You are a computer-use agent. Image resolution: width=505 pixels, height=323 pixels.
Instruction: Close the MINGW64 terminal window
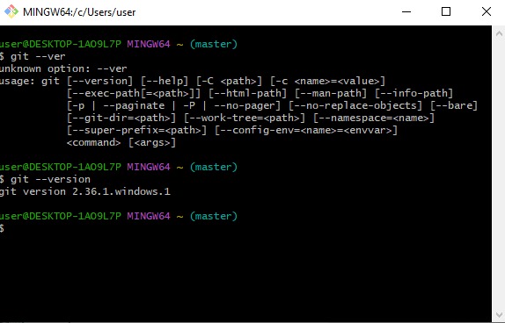click(487, 12)
